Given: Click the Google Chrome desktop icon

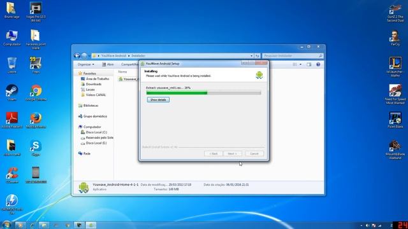Looking at the screenshot, I should pos(36,93).
